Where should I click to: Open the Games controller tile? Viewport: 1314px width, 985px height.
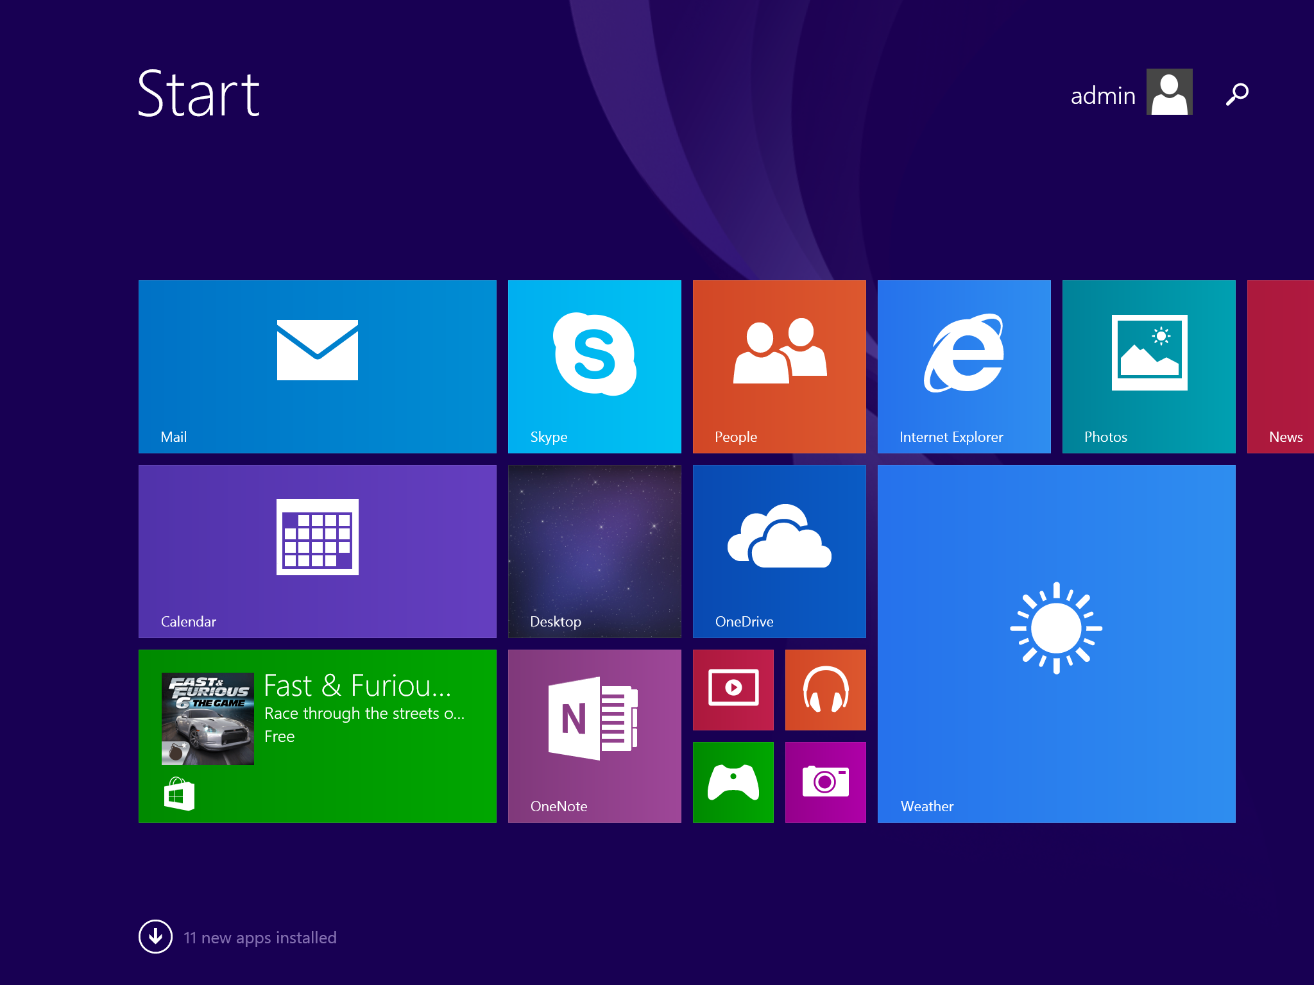(x=733, y=782)
